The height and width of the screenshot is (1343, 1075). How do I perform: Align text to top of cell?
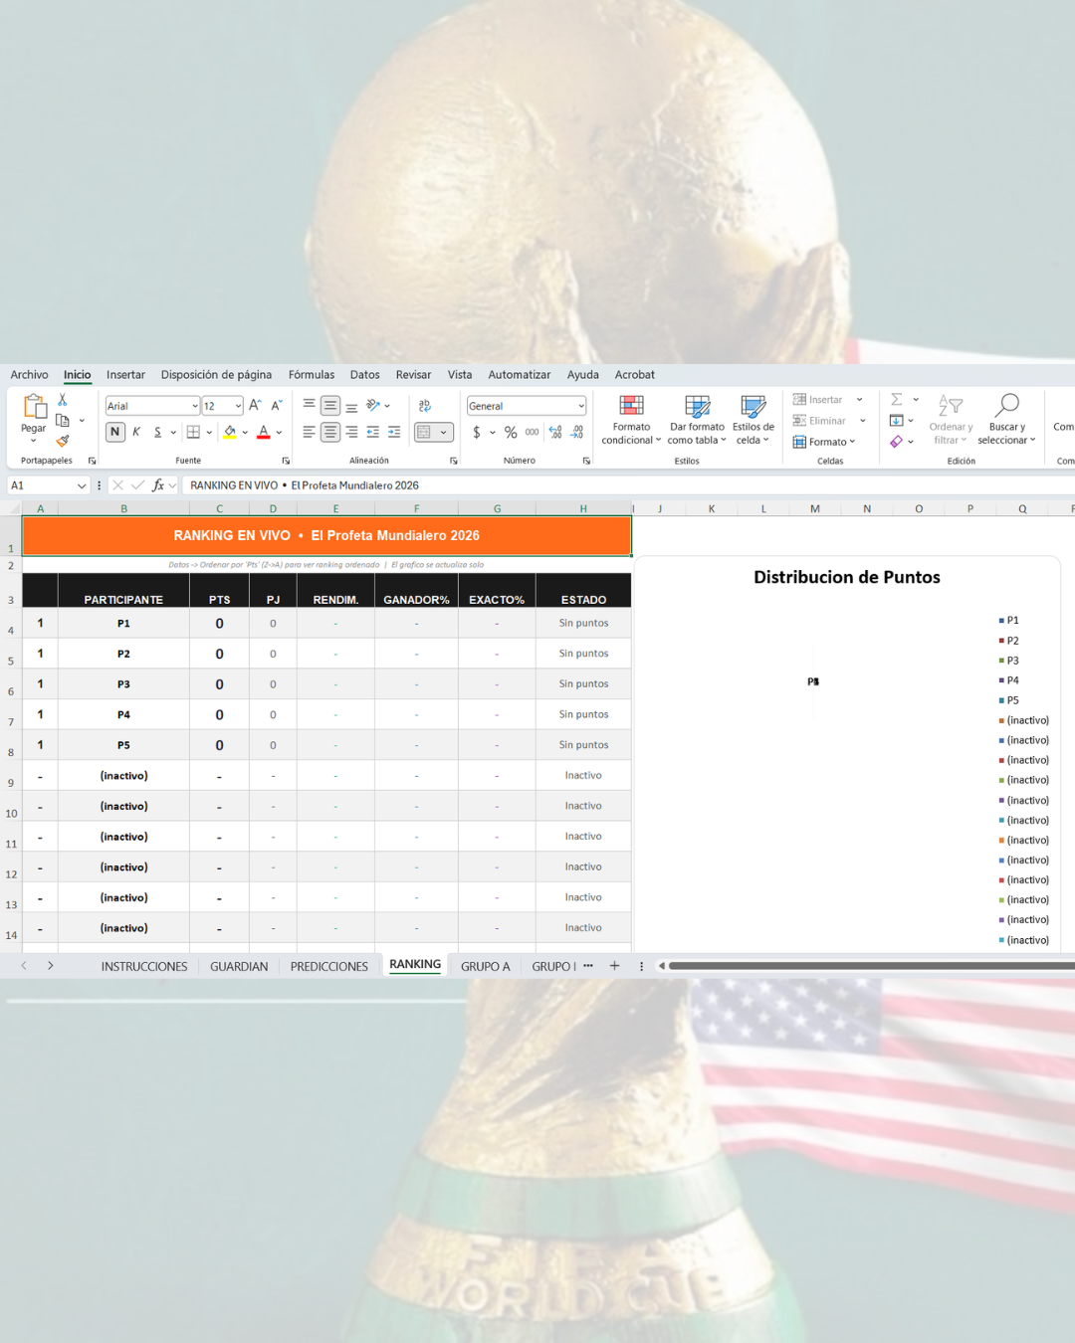point(310,406)
